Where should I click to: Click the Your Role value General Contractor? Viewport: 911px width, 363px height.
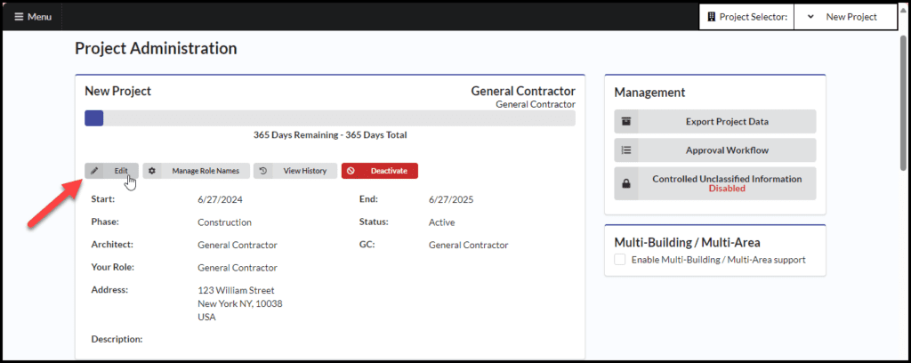click(x=238, y=268)
